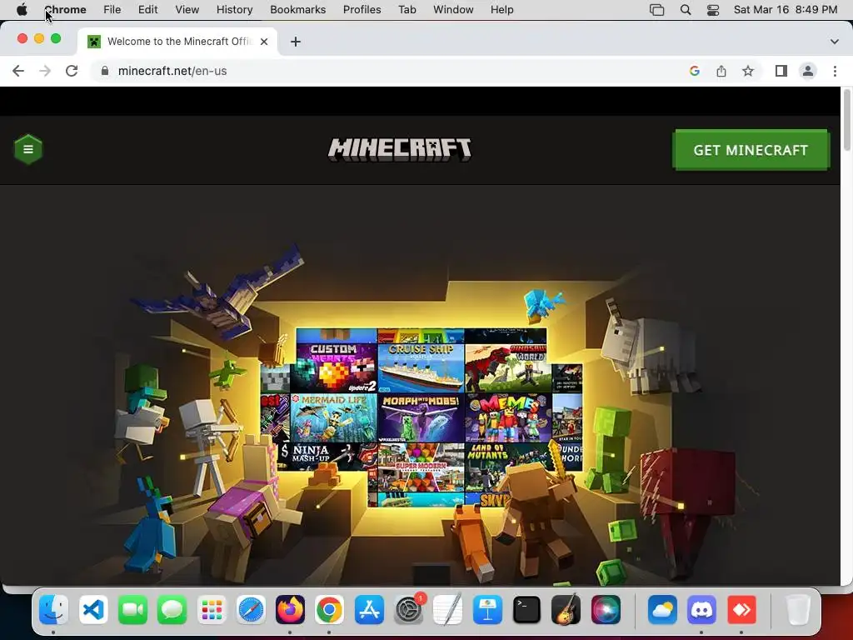Viewport: 853px width, 640px height.
Task: Open Finder from the dock
Action: click(x=53, y=609)
